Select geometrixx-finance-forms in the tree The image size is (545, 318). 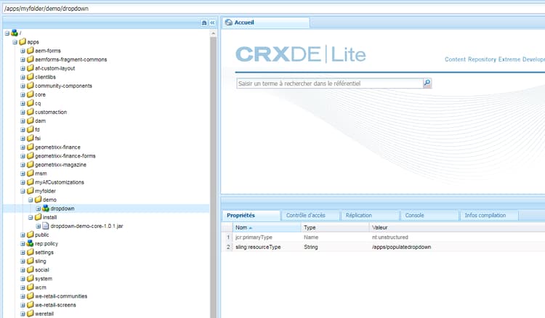[x=65, y=156]
